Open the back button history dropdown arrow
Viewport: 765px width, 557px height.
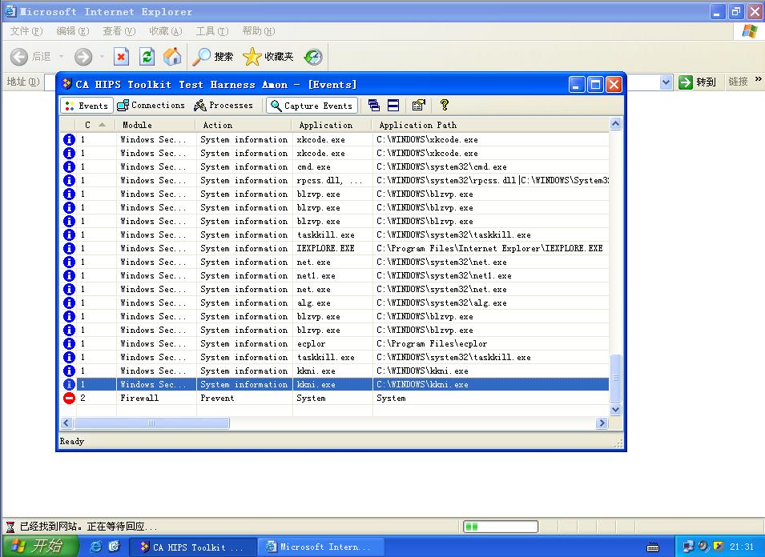point(59,57)
